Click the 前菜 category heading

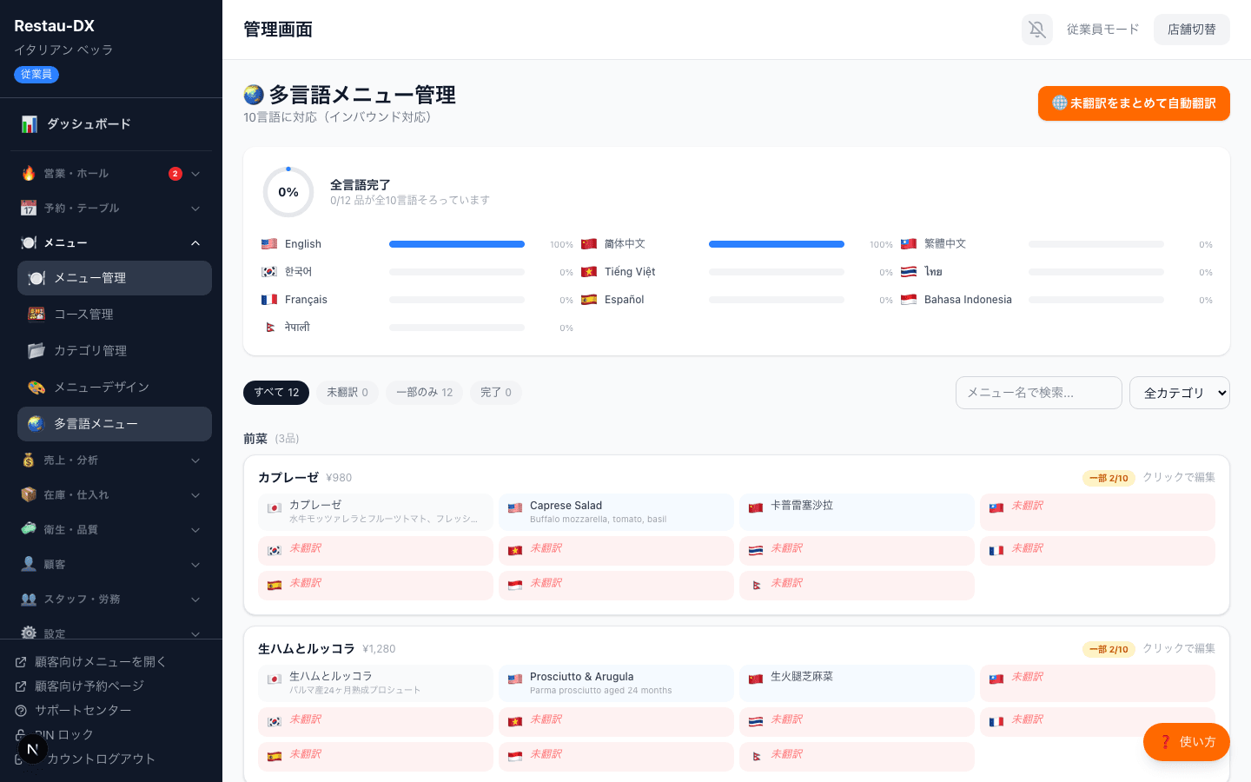(255, 439)
